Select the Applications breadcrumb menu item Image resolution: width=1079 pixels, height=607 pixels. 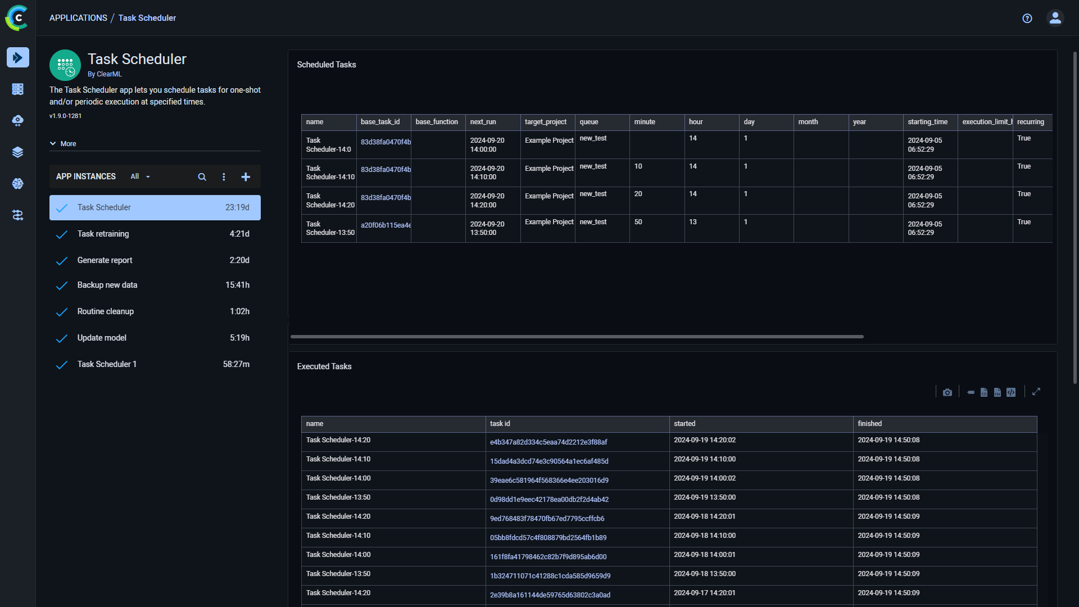pos(79,18)
